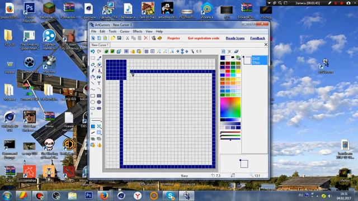Select the color picker eyedropper tool

(99, 58)
